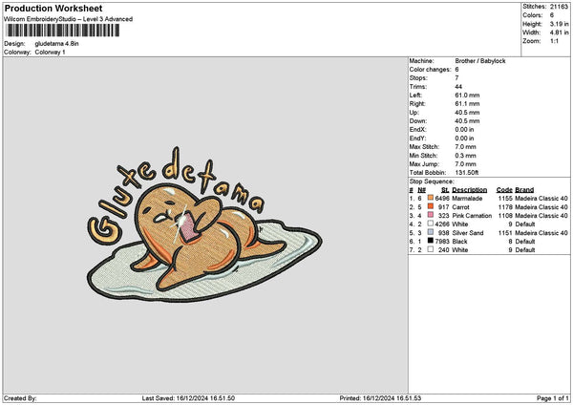Image resolution: width=573 pixels, height=405 pixels.
Task: Click the Carrot color swatch
Action: pyautogui.click(x=431, y=206)
